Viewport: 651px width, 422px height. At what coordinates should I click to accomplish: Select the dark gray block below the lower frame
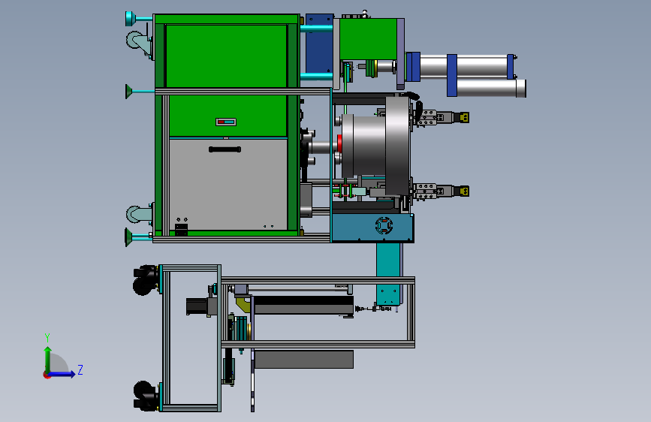tap(304, 359)
